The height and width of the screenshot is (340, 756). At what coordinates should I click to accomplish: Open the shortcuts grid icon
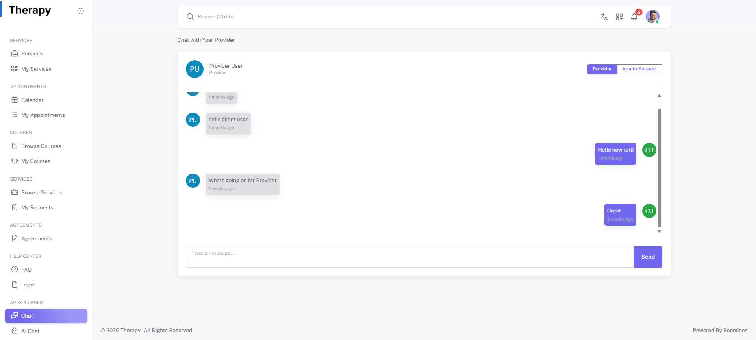[x=619, y=17]
